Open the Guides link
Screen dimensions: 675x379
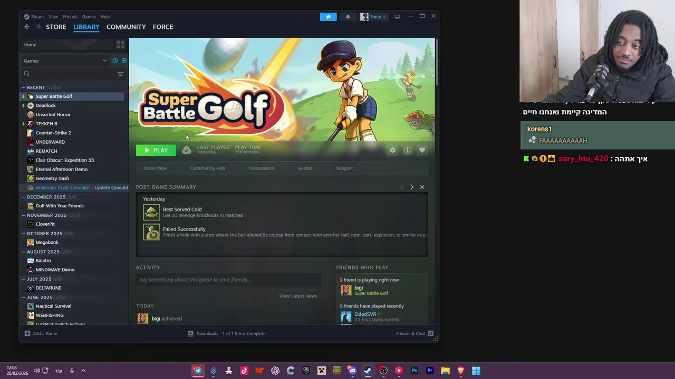click(x=305, y=168)
